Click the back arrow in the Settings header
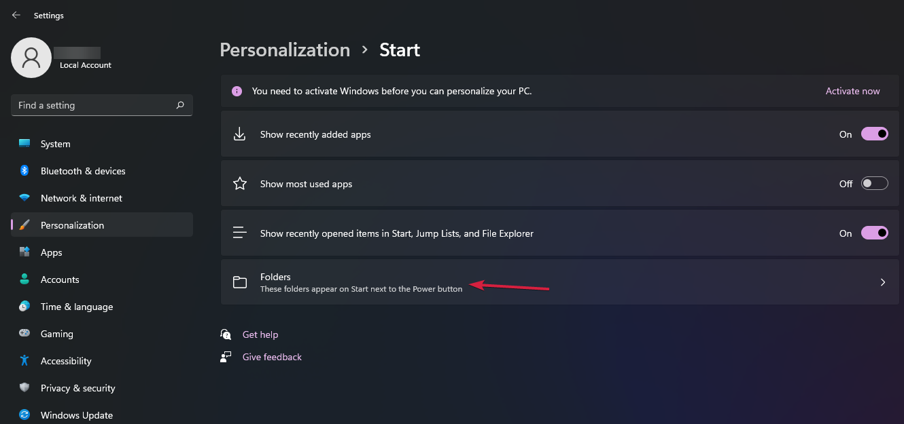The height and width of the screenshot is (424, 904). coord(16,15)
